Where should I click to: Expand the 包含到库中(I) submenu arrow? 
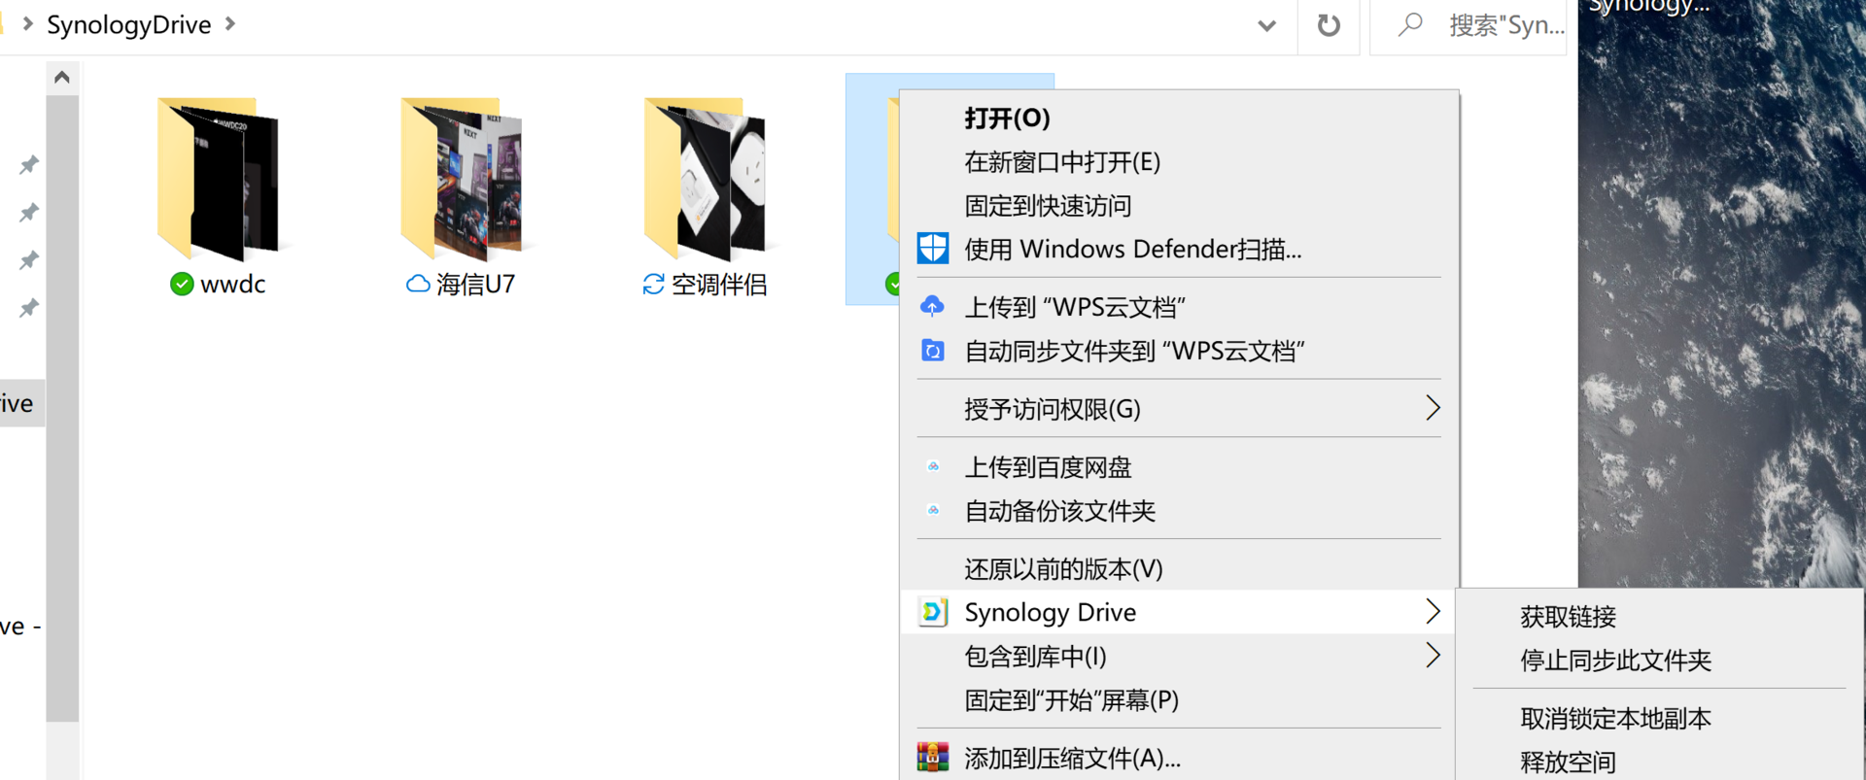pyautogui.click(x=1432, y=656)
